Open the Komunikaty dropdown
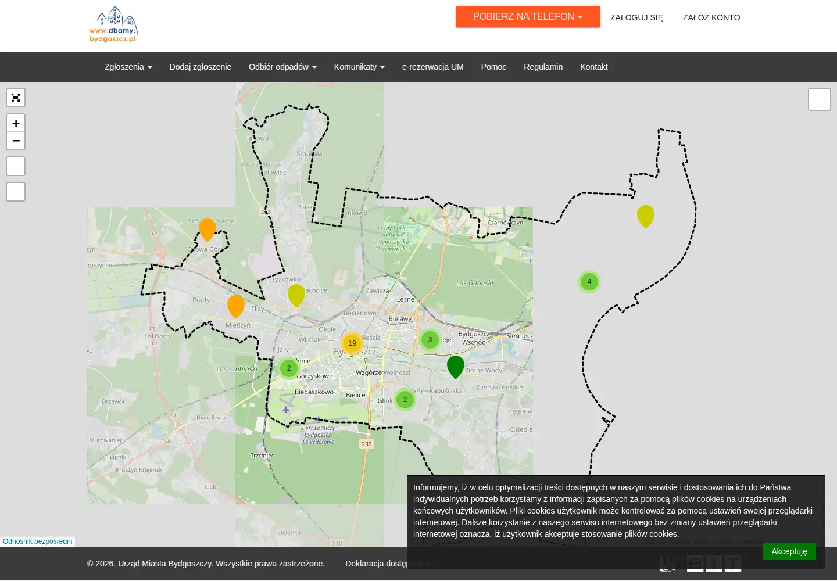837x581 pixels. pos(359,67)
